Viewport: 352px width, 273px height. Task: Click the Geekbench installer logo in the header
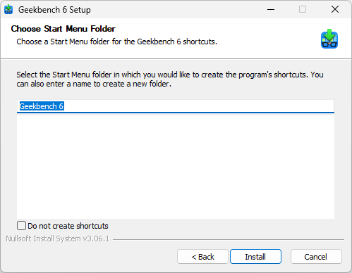click(329, 39)
